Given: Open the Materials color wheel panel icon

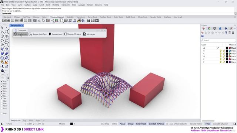Looking at the screenshot, I should pos(209,28).
